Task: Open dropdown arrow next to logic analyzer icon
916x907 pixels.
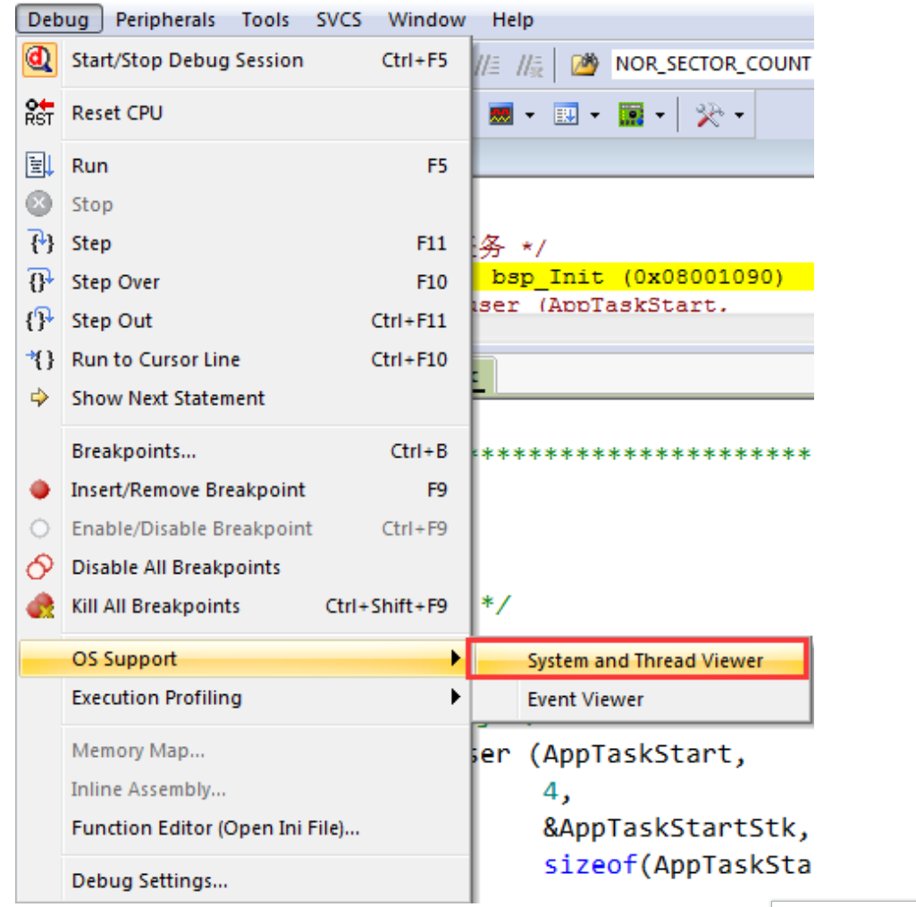Action: [x=530, y=115]
